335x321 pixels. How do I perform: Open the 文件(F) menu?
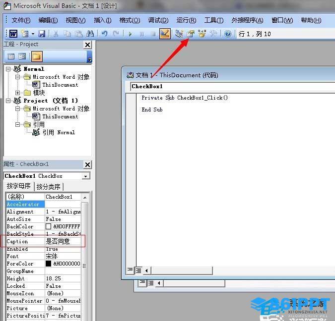[21, 20]
